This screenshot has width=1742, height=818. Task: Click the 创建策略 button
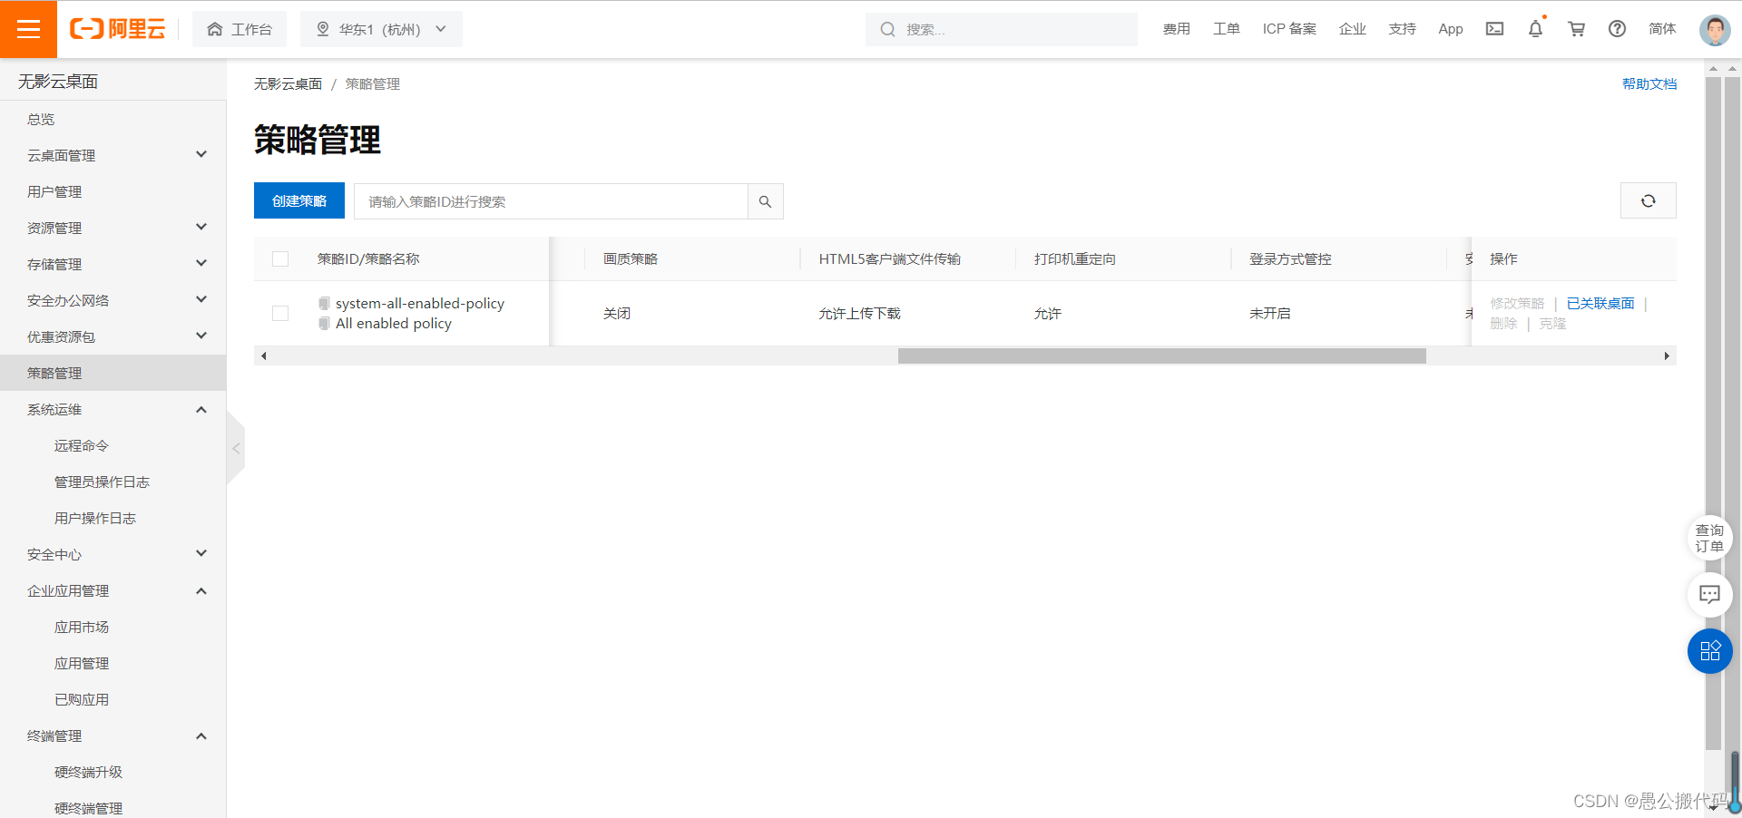coord(298,200)
